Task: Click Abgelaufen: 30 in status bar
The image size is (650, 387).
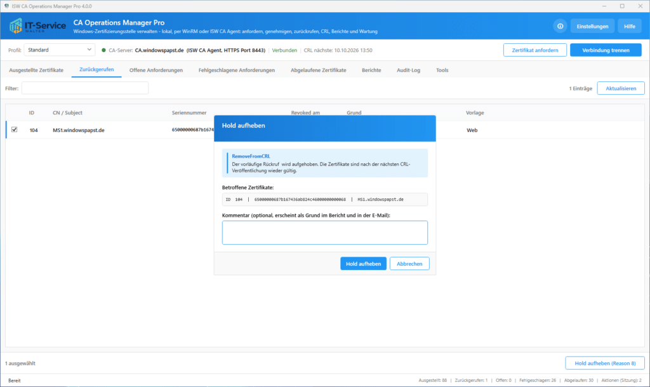Action: pyautogui.click(x=579, y=381)
